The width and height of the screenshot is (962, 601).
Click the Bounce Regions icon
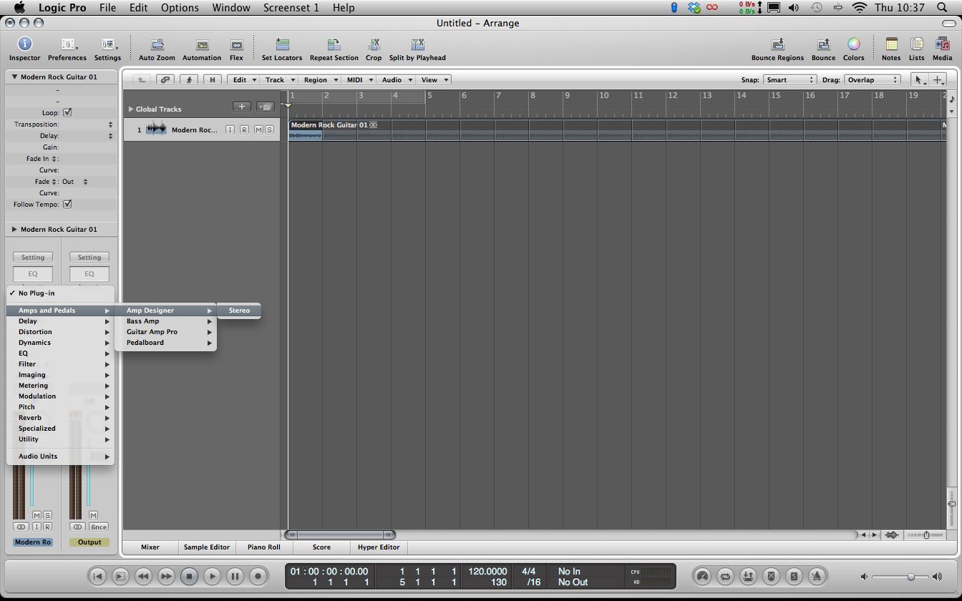[x=777, y=45]
